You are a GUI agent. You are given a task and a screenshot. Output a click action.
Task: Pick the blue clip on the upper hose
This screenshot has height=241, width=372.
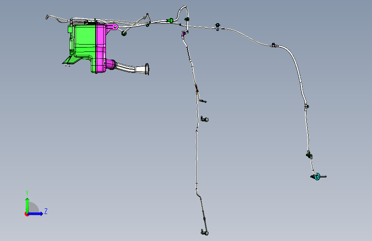click(x=218, y=28)
